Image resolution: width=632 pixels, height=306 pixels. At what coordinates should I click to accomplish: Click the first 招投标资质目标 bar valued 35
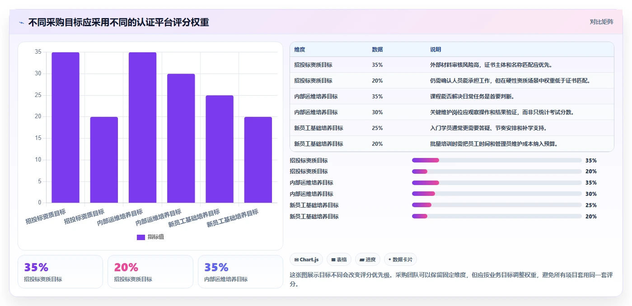(x=66, y=127)
